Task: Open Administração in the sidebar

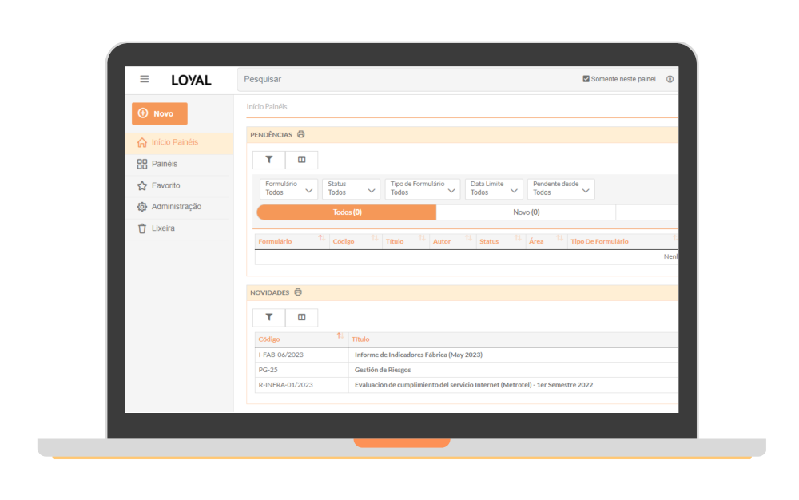Action: coord(176,207)
